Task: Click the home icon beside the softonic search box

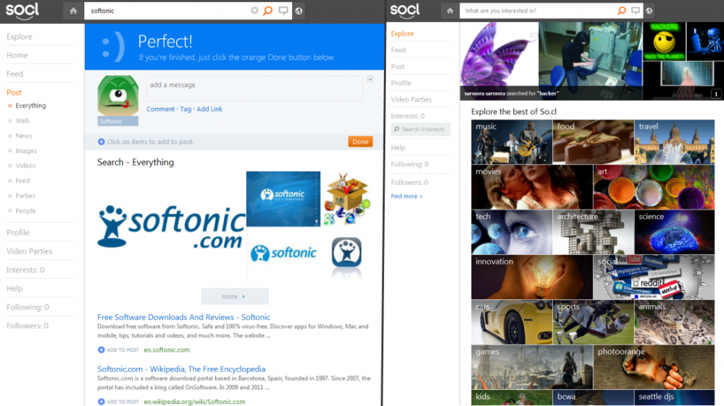Action: point(74,11)
